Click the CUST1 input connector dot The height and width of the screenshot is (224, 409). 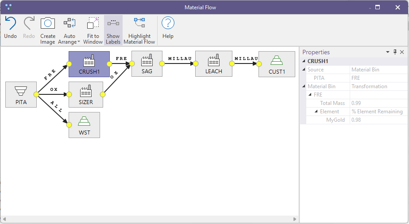coord(259,64)
